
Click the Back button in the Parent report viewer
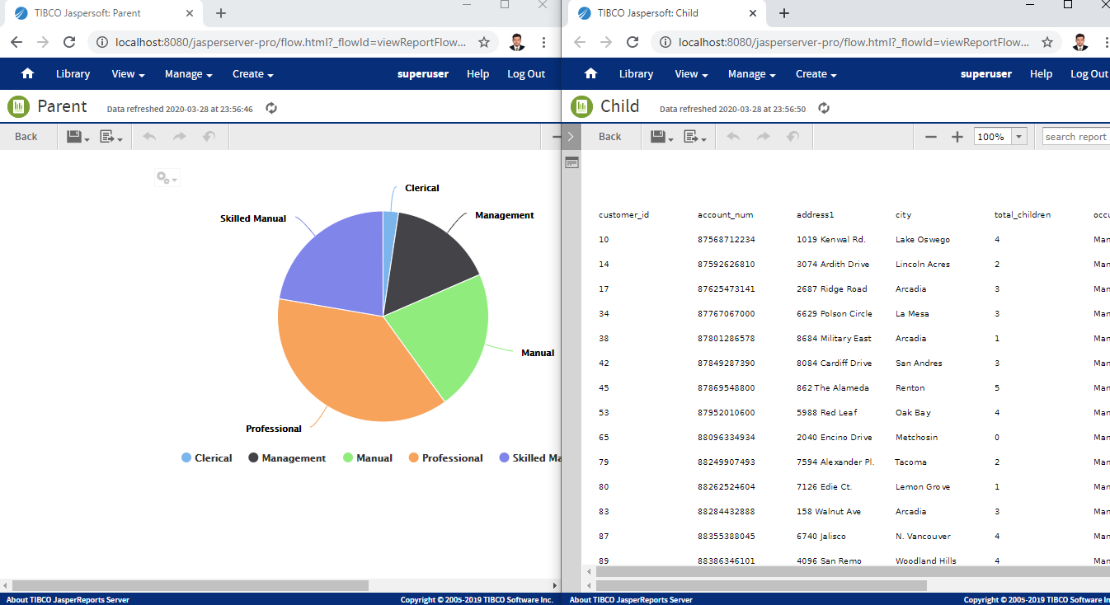pos(26,136)
